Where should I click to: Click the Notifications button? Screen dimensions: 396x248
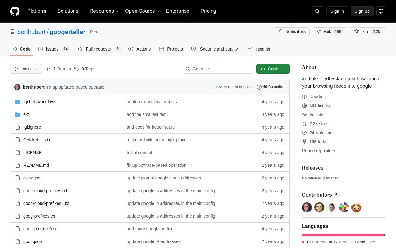coord(292,32)
